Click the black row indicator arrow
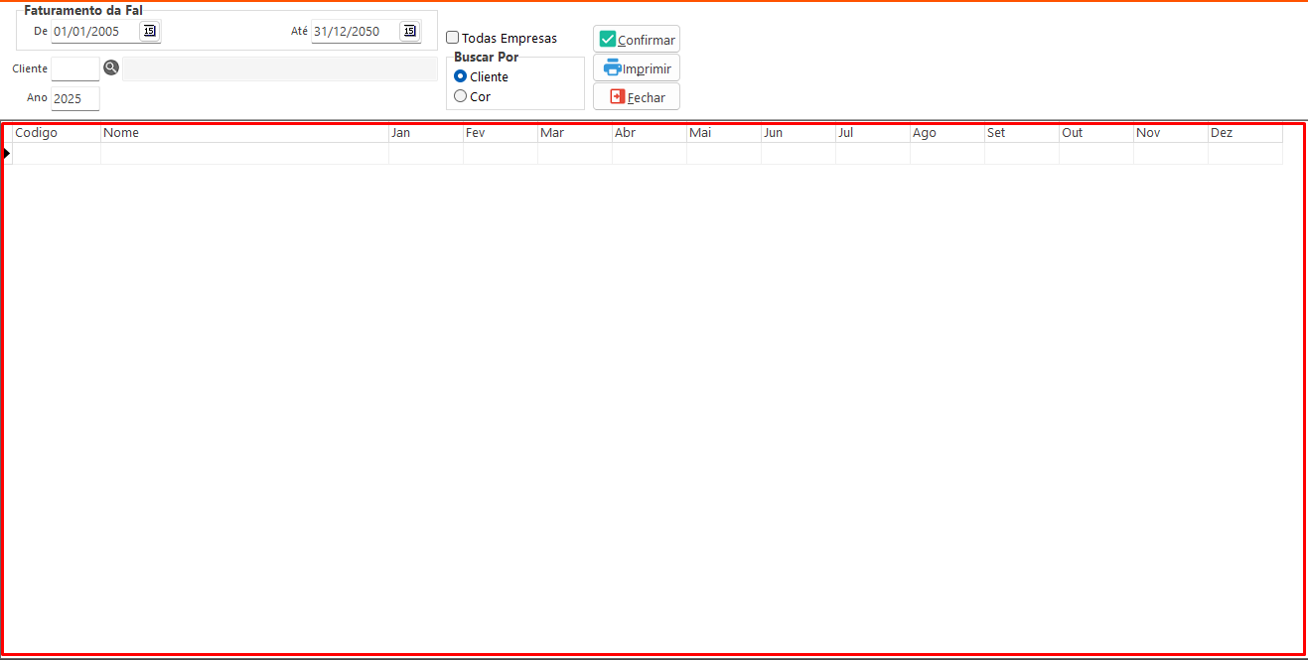 coord(7,153)
